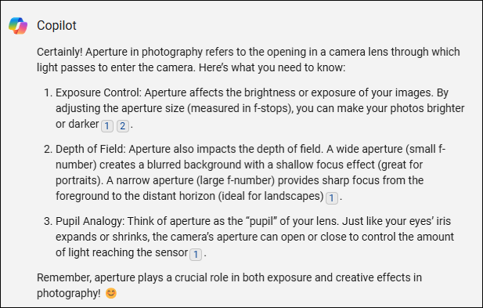Click list number 1 marker

[49, 92]
